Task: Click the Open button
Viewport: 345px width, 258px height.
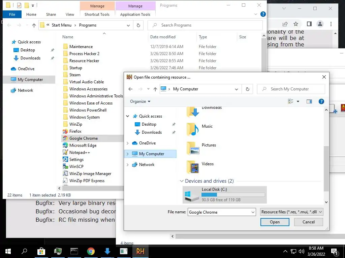Action: pyautogui.click(x=275, y=222)
